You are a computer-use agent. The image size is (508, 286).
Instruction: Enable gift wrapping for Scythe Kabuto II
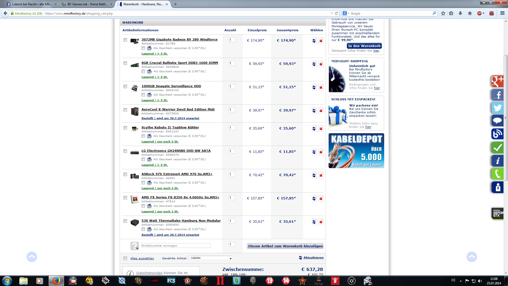click(x=143, y=136)
